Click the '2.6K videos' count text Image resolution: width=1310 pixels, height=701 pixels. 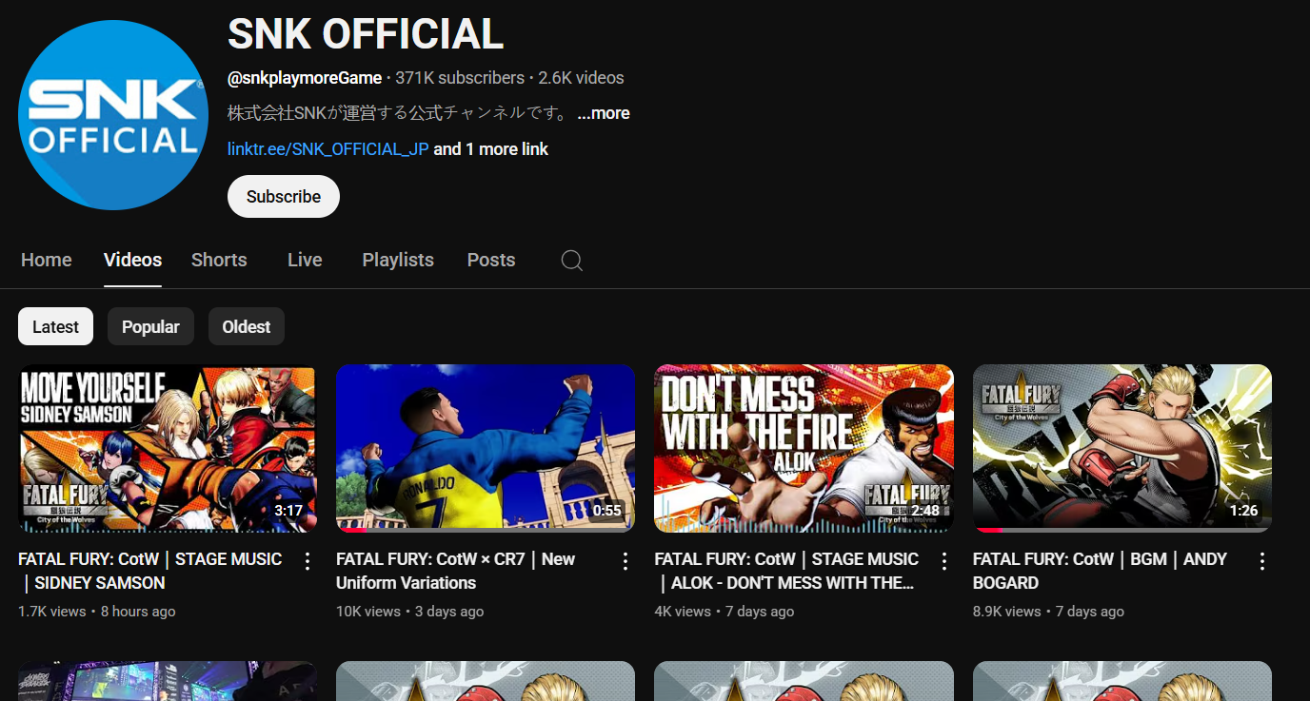pos(581,78)
